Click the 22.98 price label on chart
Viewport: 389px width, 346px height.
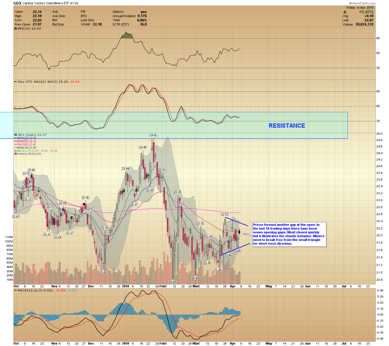click(85, 197)
